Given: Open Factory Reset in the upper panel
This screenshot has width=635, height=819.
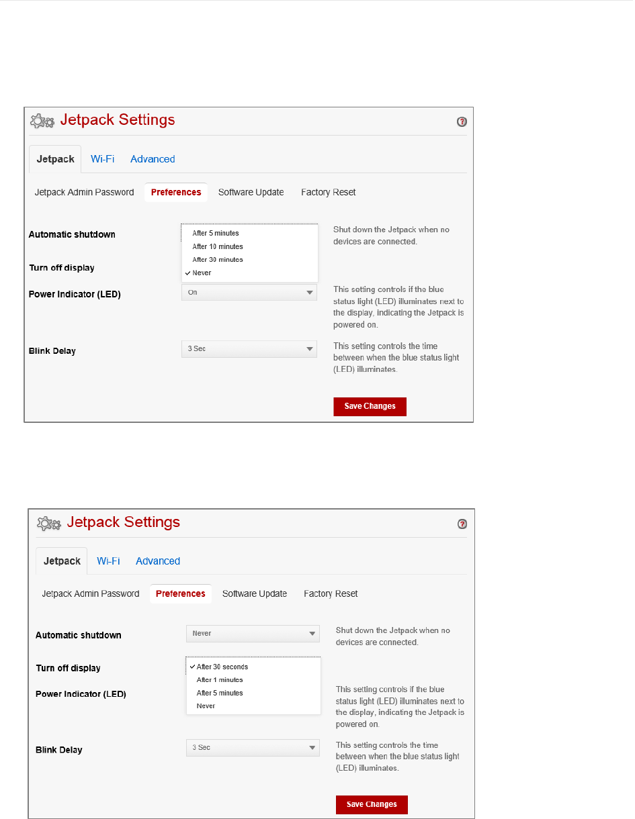Looking at the screenshot, I should pyautogui.click(x=329, y=192).
